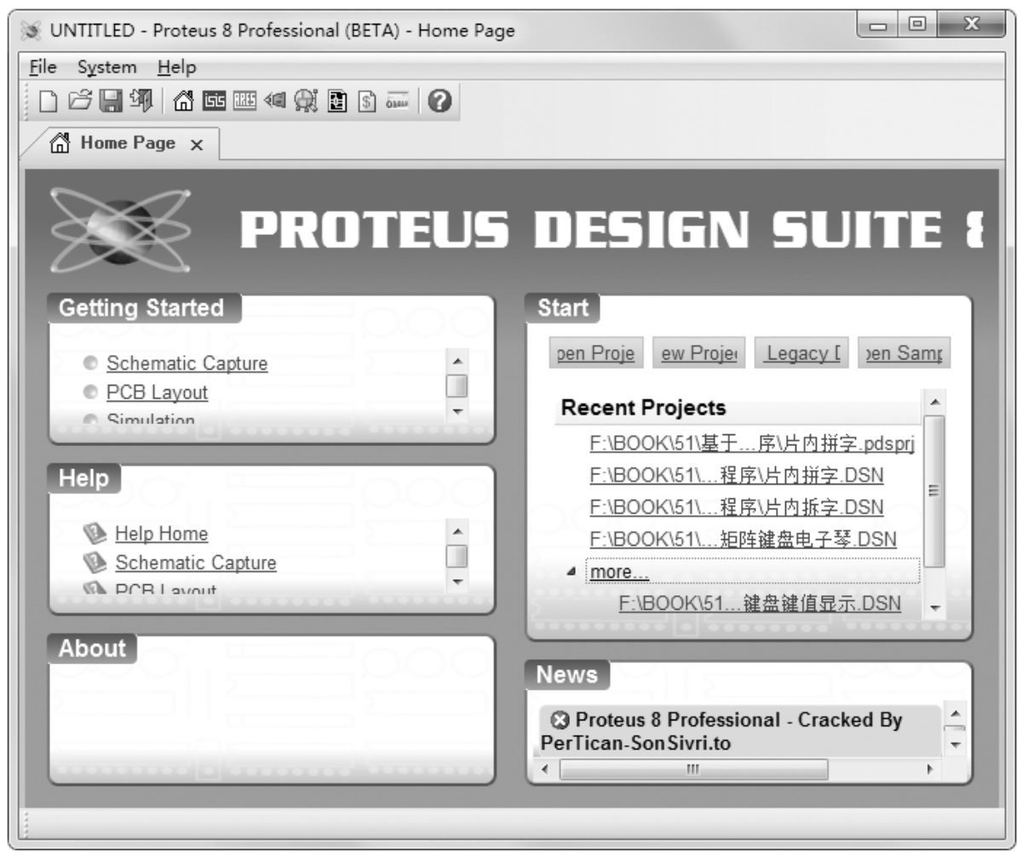The height and width of the screenshot is (855, 1022).
Task: Open the Help menu
Action: [x=176, y=66]
